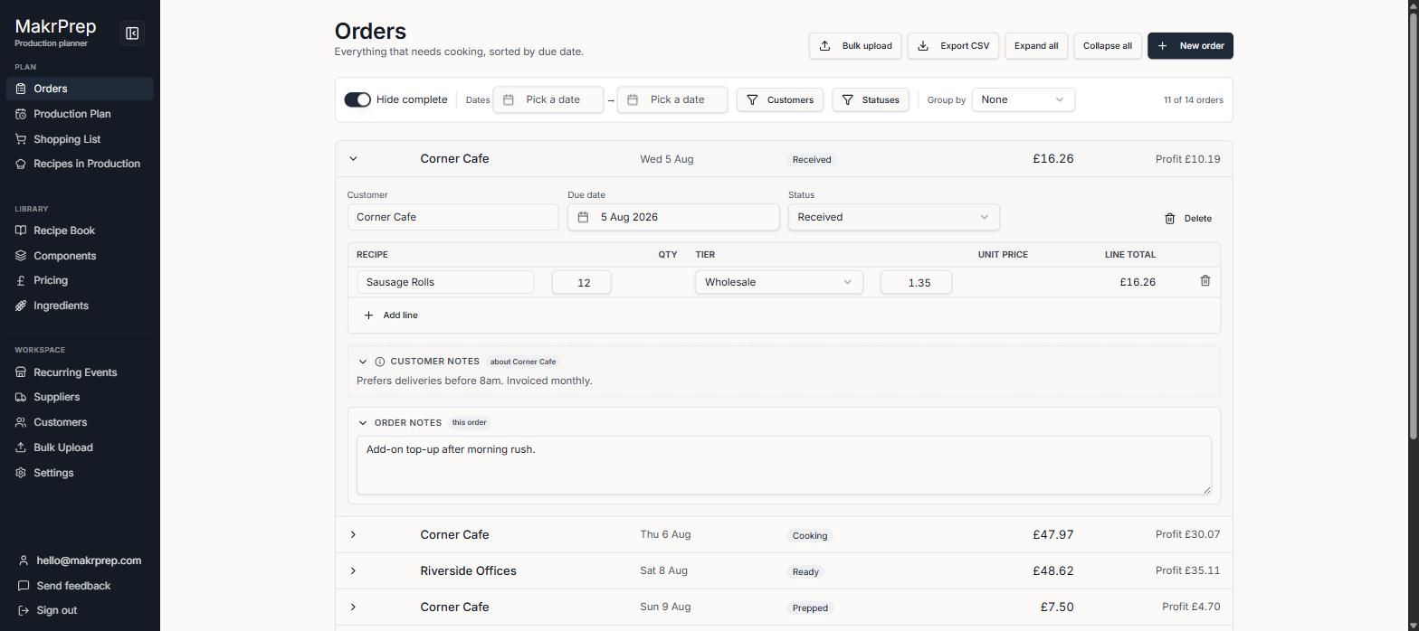The width and height of the screenshot is (1419, 631).
Task: Expand the Riverside Offices order row
Action: (x=353, y=571)
